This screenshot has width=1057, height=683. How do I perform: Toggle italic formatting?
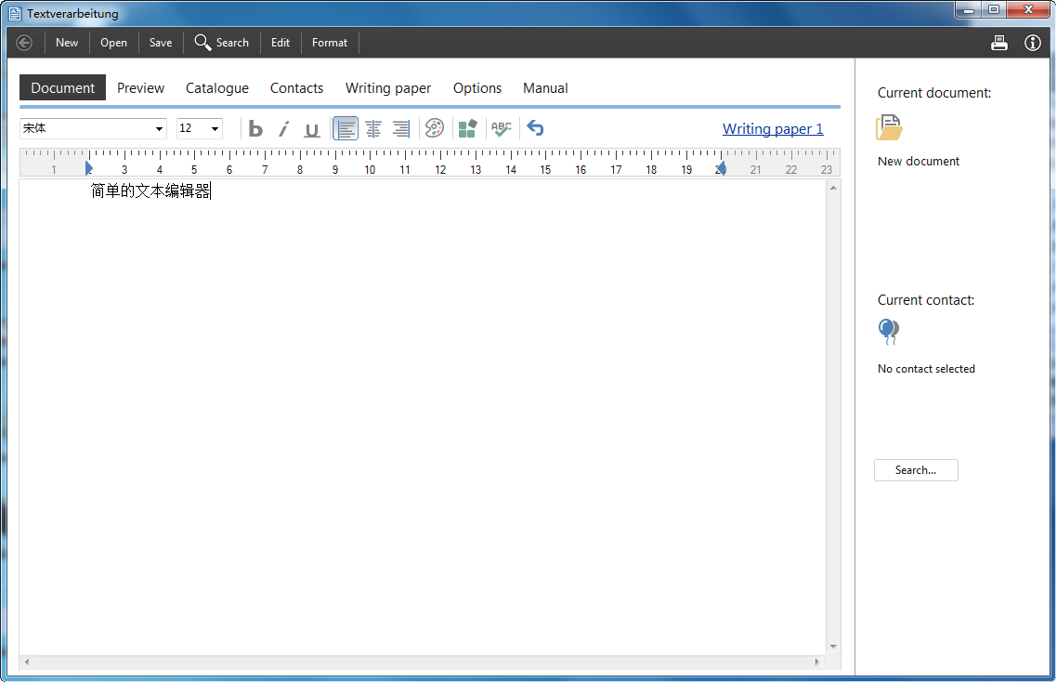pos(284,128)
